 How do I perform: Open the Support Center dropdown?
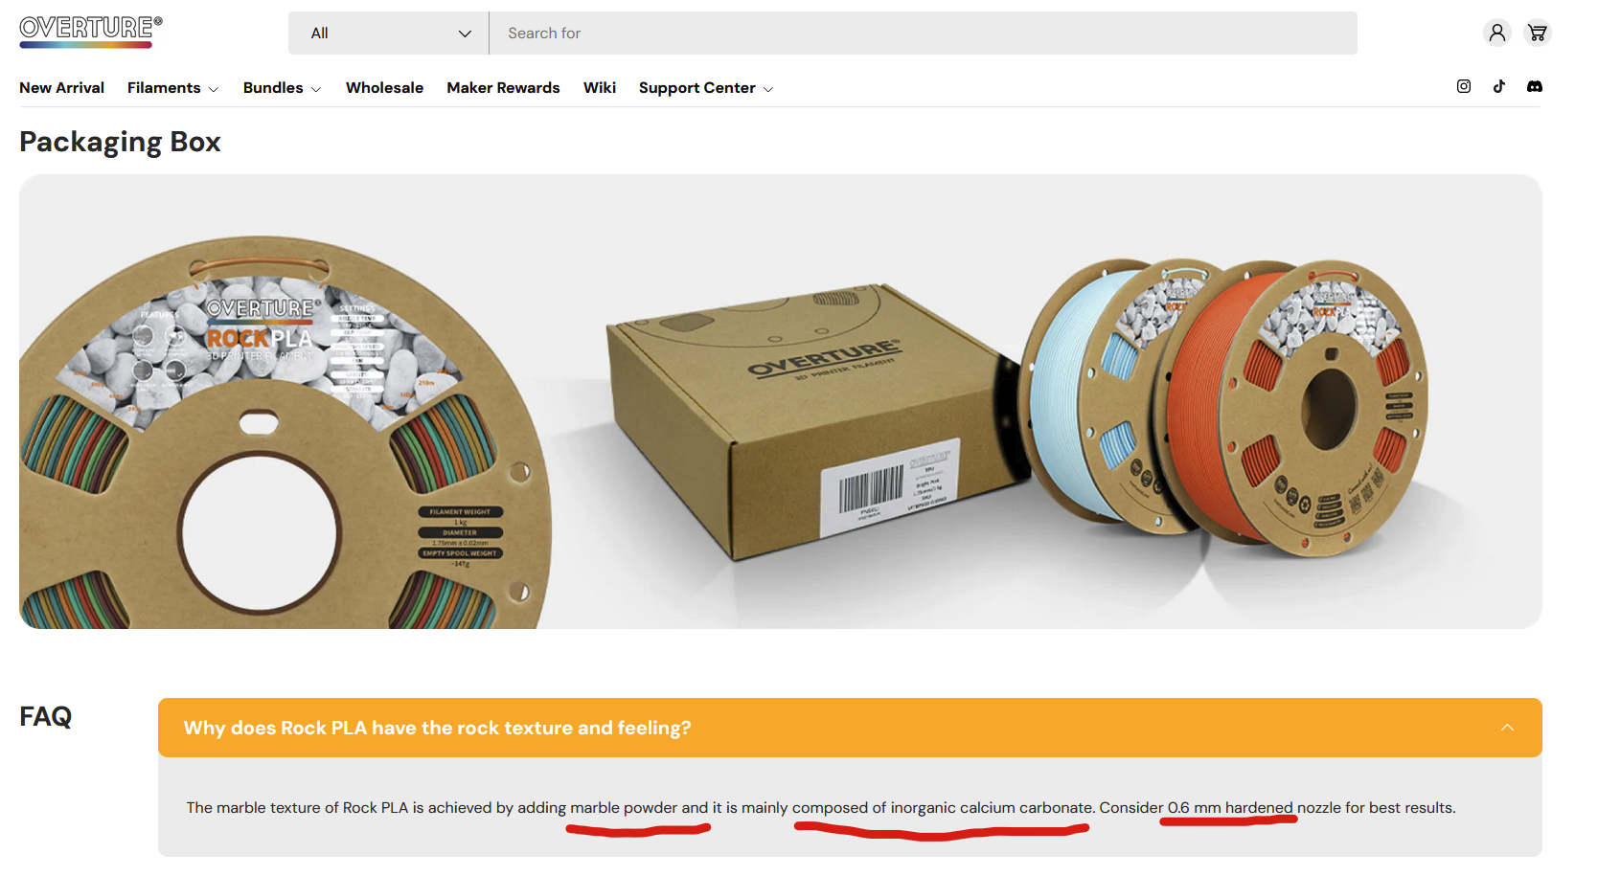coord(706,88)
